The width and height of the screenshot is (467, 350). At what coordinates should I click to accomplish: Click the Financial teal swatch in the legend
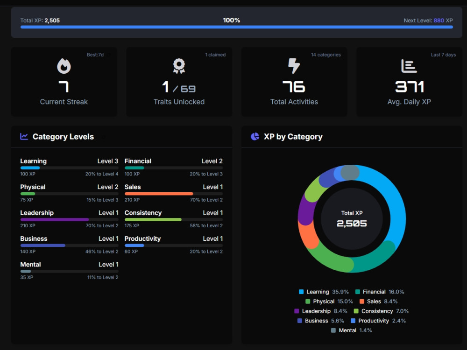tap(358, 292)
